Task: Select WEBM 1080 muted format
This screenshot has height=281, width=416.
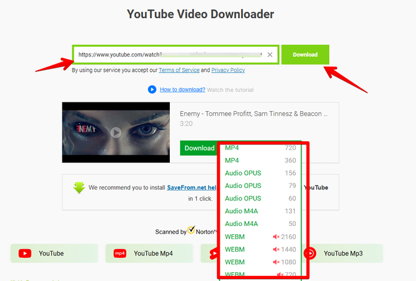Action: click(x=260, y=262)
